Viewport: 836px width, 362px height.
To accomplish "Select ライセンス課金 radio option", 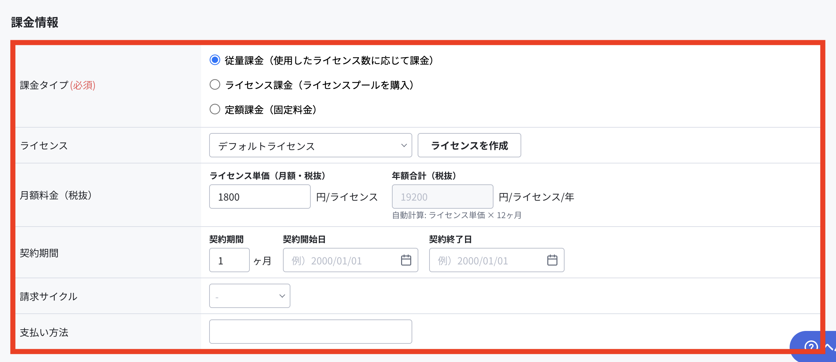I will (215, 84).
